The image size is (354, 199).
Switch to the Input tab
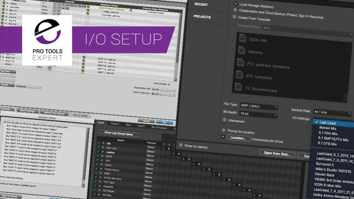[101, 122]
